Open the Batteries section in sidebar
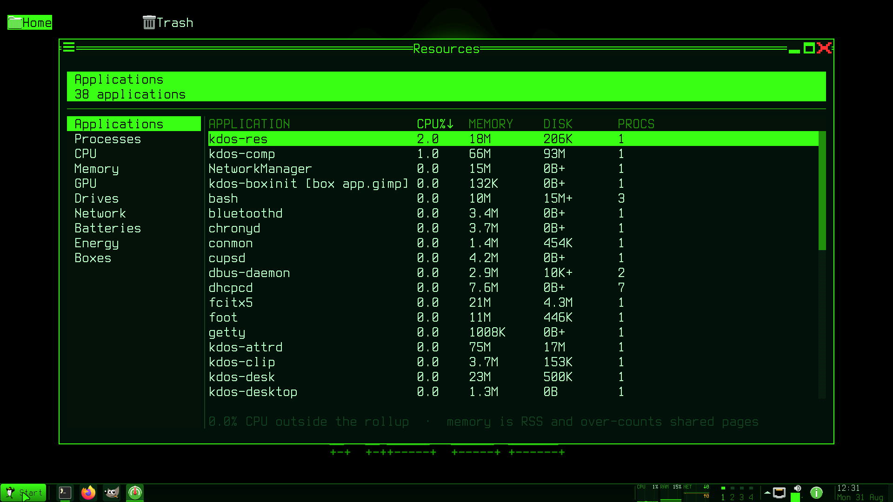This screenshot has height=502, width=893. click(134, 228)
